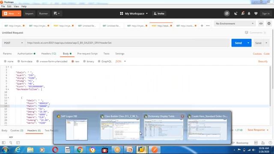Open the wrench settings icon in Postman header
Screen dimensions: 274x154
pyautogui.click(x=243, y=13)
